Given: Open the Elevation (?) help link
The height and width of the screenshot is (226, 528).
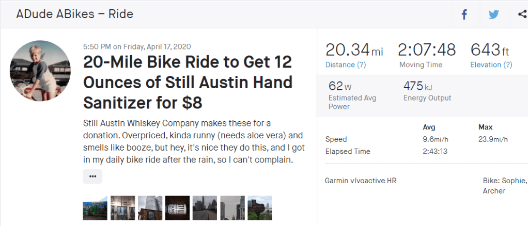Looking at the screenshot, I should (491, 64).
